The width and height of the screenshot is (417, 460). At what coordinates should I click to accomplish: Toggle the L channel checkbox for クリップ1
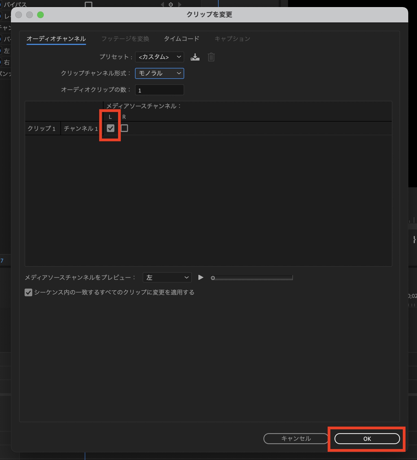click(110, 128)
